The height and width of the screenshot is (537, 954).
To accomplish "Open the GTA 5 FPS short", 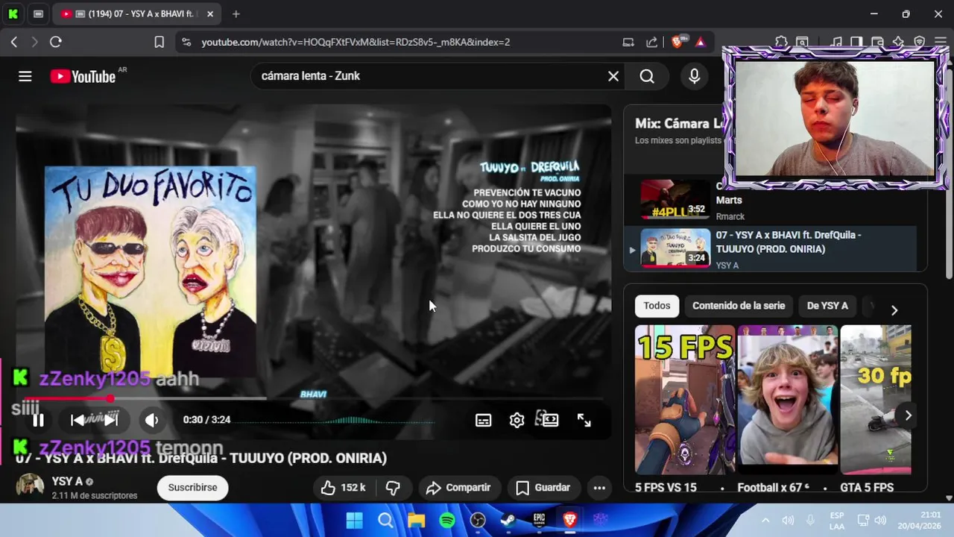I will tap(876, 399).
